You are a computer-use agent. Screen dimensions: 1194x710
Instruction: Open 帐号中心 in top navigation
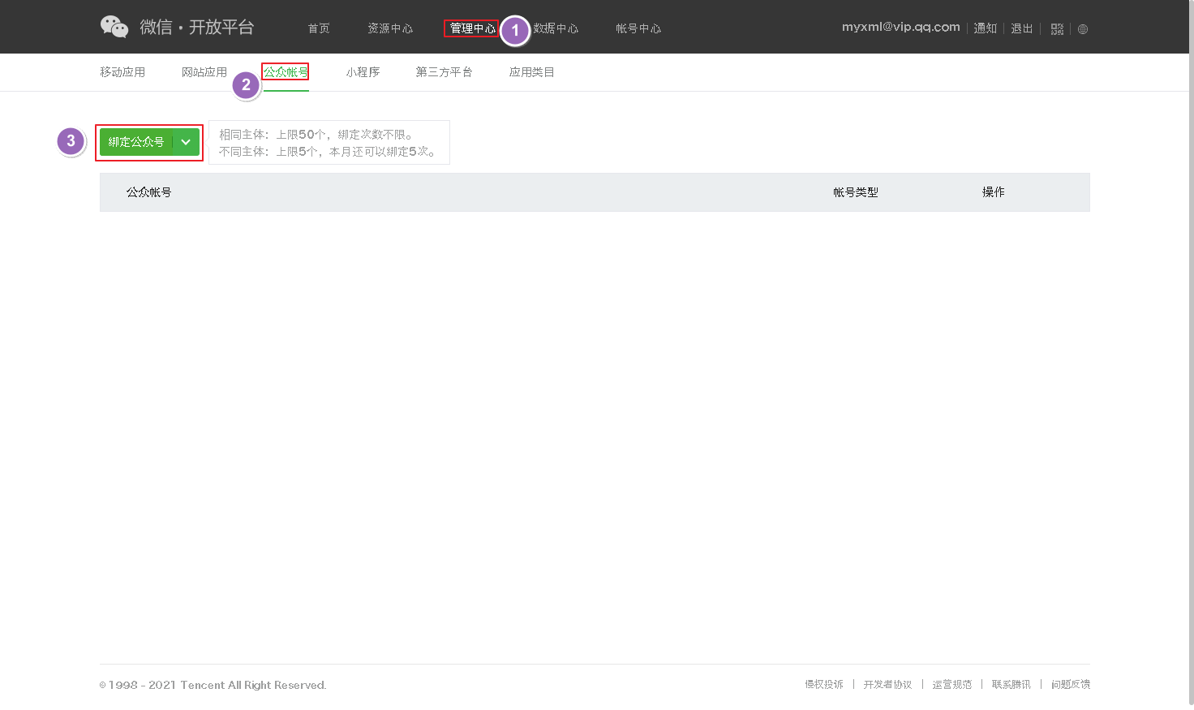638,28
